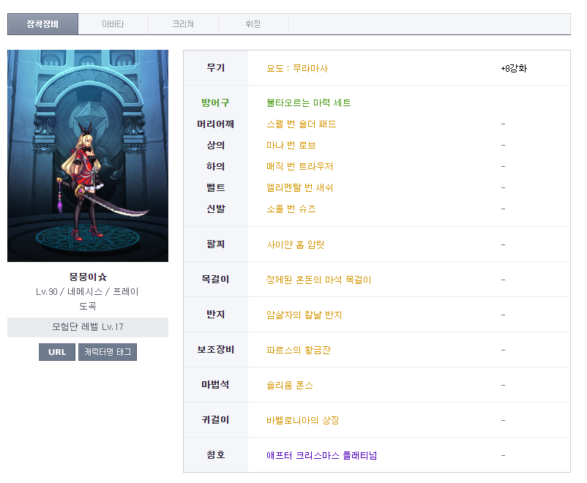This screenshot has width=587, height=483.
Task: Click the URL button
Action: tap(57, 352)
